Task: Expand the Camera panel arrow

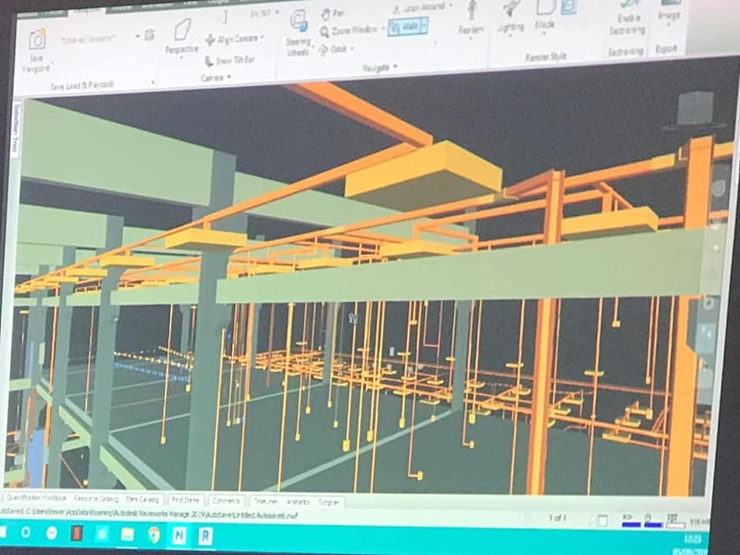Action: pos(229,77)
